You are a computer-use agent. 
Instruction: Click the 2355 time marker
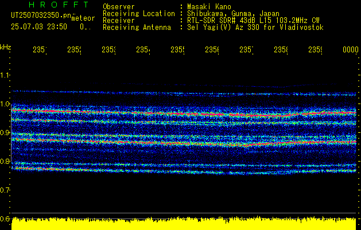coord(177,50)
